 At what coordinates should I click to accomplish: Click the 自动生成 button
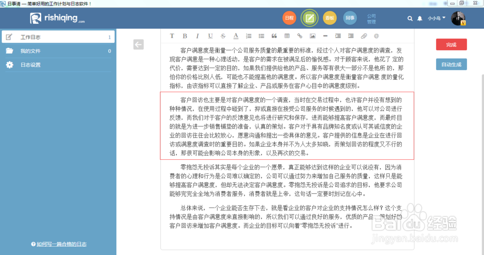[x=451, y=64]
